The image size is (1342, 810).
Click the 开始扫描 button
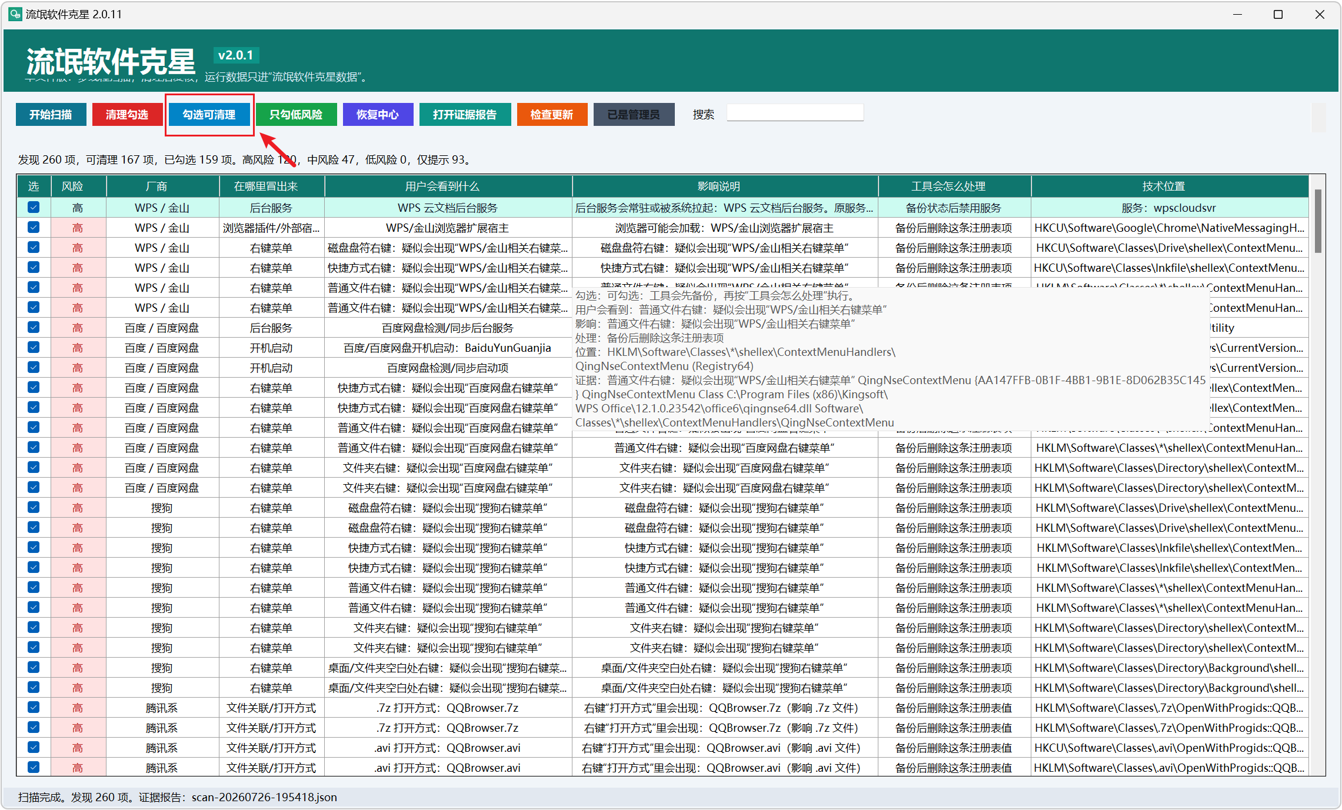click(x=51, y=115)
